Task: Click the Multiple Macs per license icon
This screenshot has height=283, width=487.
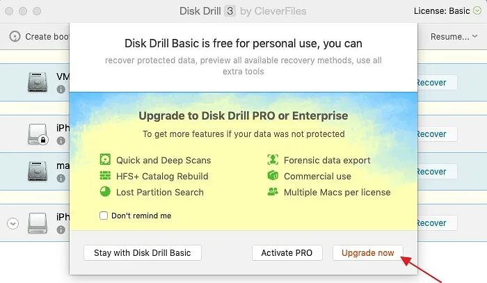Action: [x=273, y=191]
